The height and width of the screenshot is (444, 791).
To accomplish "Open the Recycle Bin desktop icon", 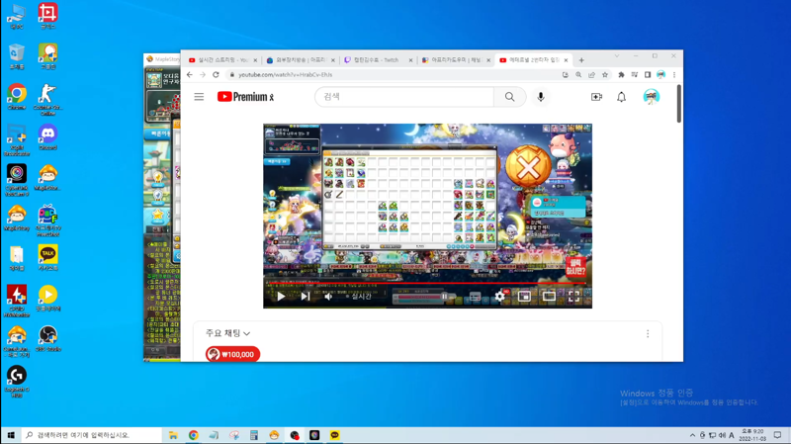I will pos(17,56).
